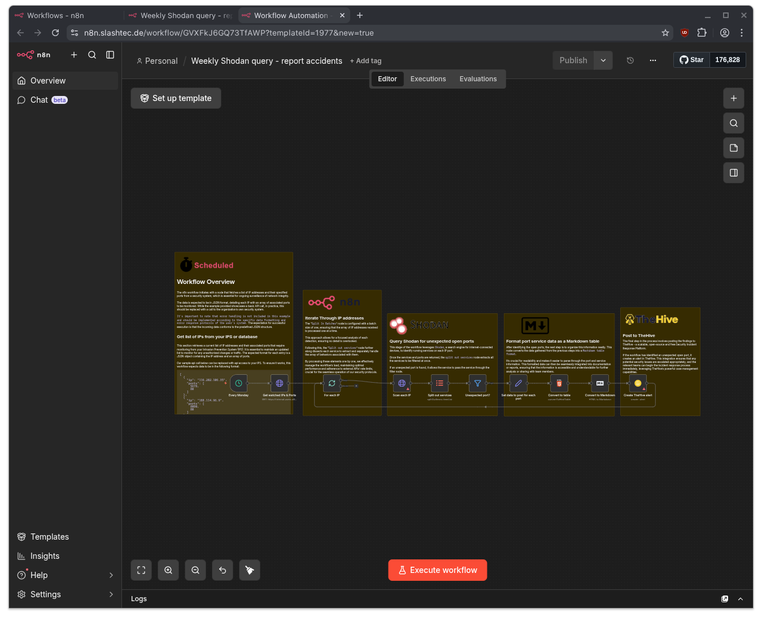Image resolution: width=762 pixels, height=626 pixels.
Task: Expand the Publish dropdown arrow
Action: click(603, 60)
